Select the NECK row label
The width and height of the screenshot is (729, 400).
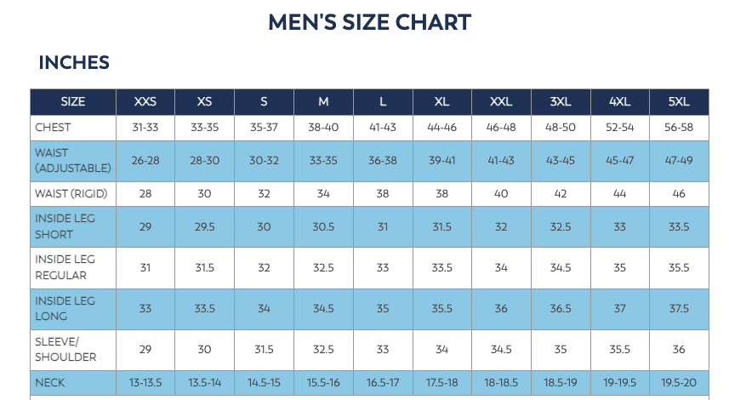click(51, 383)
